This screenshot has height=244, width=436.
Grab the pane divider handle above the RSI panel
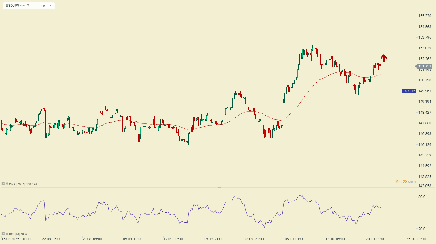tap(219, 187)
